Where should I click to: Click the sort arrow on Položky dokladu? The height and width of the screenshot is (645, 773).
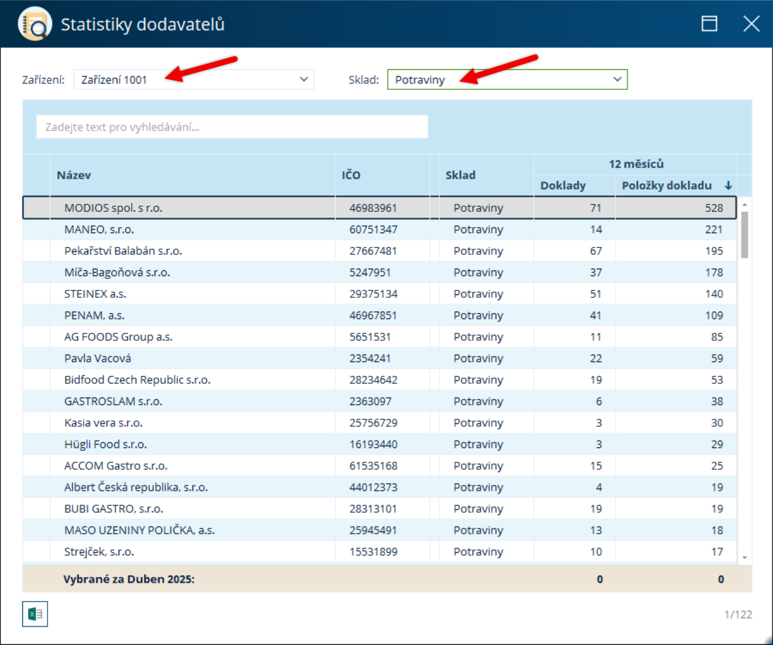(x=728, y=186)
